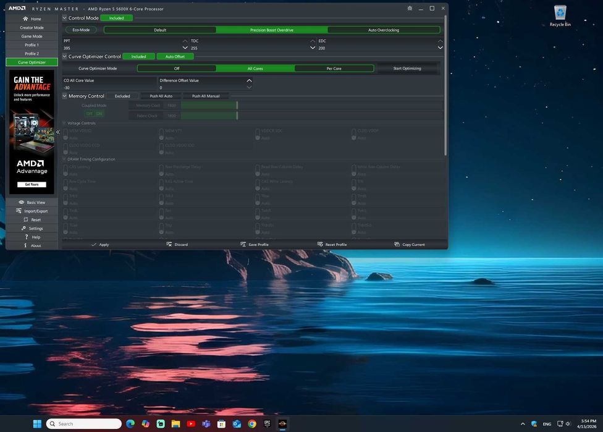
Task: Click the sidebar Reset item
Action: coord(32,219)
